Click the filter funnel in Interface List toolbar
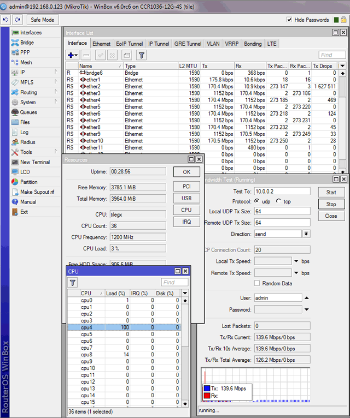This screenshot has width=350, height=418. click(141, 55)
